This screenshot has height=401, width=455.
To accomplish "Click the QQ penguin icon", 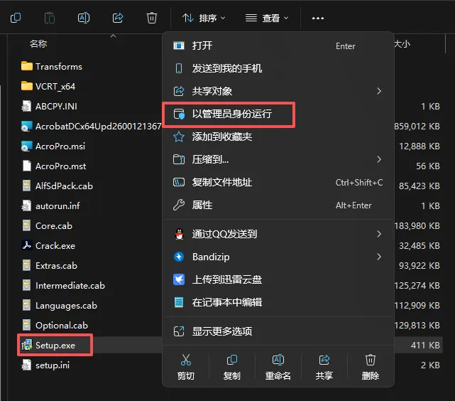I will point(179,234).
